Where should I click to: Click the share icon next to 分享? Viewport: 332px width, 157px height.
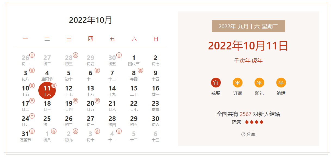coord(243,134)
